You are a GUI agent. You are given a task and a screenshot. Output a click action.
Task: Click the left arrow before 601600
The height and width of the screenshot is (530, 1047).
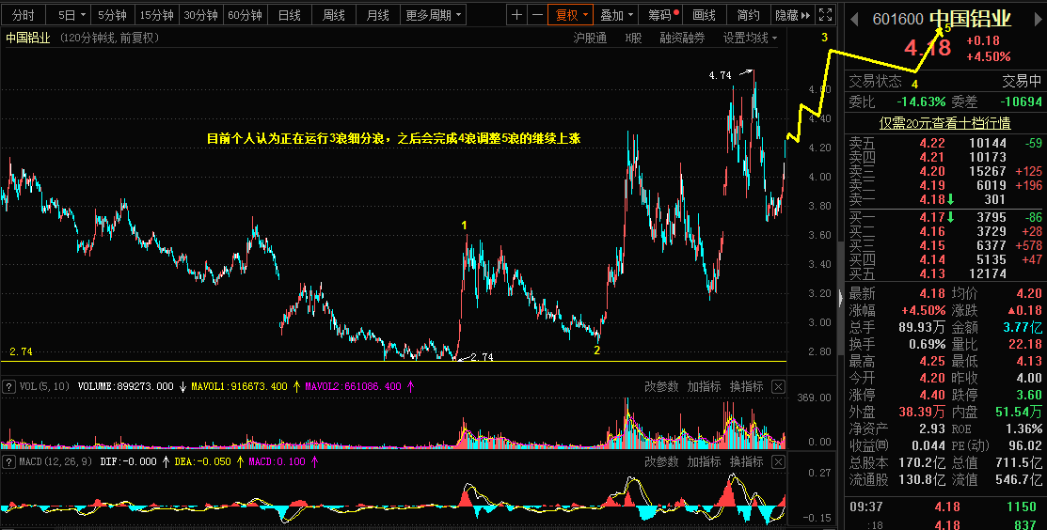[854, 20]
